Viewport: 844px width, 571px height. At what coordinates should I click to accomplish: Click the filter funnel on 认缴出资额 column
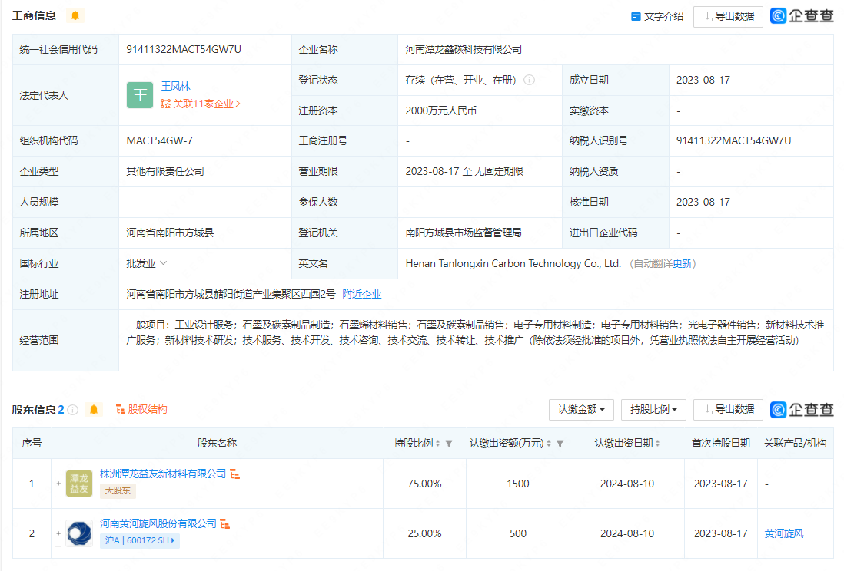[560, 443]
